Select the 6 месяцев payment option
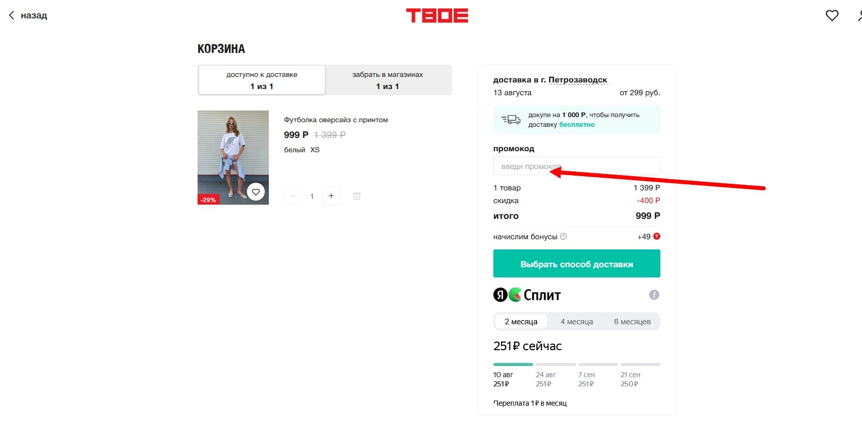Viewport: 862px width, 422px height. [632, 321]
